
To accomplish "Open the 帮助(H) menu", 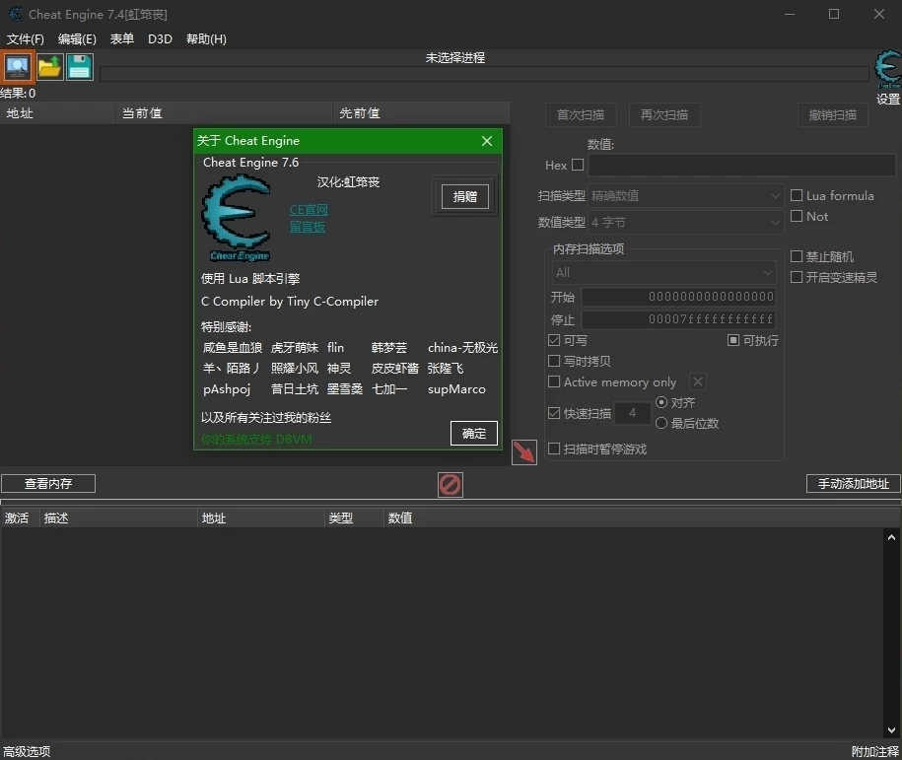I will click(x=206, y=39).
